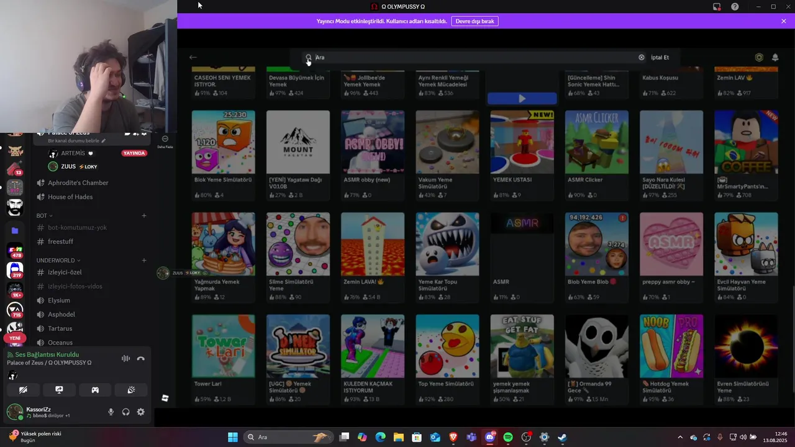
Task: Add a channel to the UNDERWORLD category
Action: pos(144,260)
